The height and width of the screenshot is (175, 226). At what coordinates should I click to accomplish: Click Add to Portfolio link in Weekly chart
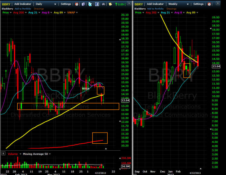click(155, 9)
